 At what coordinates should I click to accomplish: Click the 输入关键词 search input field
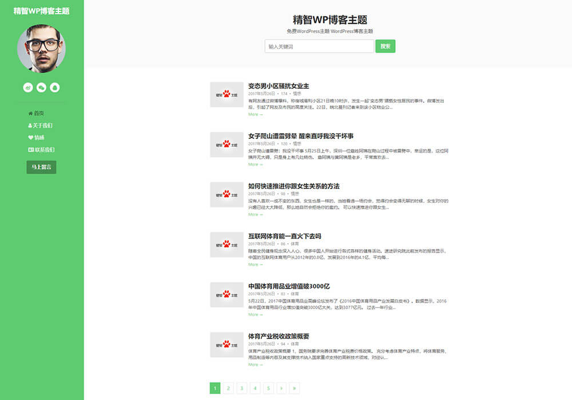[319, 46]
